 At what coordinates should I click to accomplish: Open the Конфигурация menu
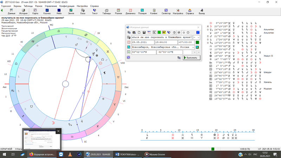(66, 6)
